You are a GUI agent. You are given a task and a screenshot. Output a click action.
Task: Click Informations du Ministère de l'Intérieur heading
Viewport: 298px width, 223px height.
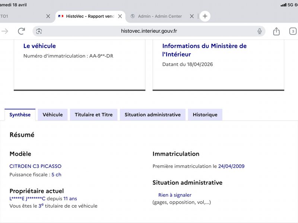(204, 50)
